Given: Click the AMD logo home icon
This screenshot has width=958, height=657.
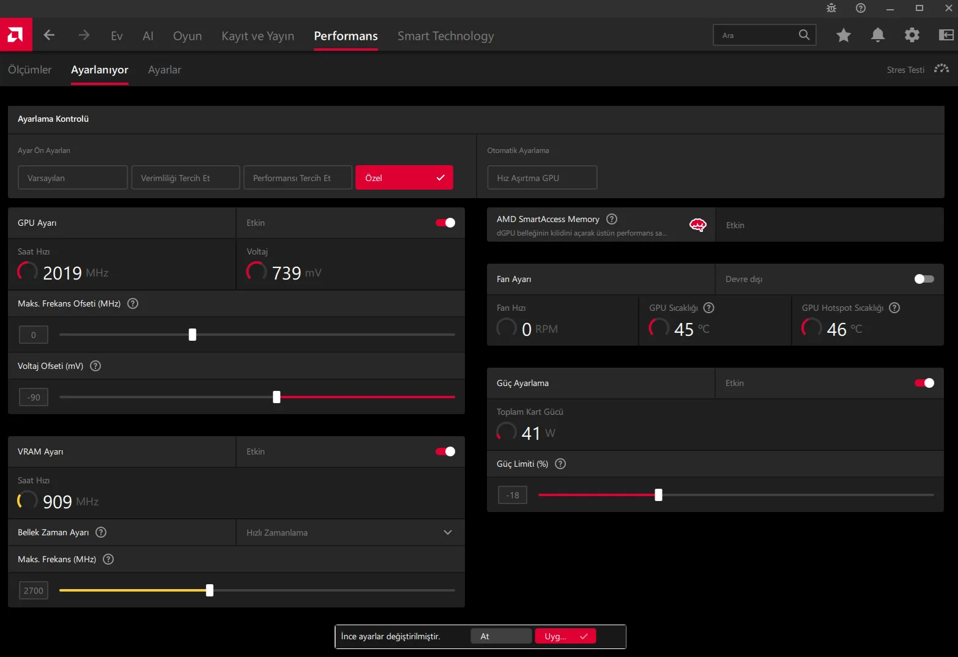Looking at the screenshot, I should (x=16, y=35).
